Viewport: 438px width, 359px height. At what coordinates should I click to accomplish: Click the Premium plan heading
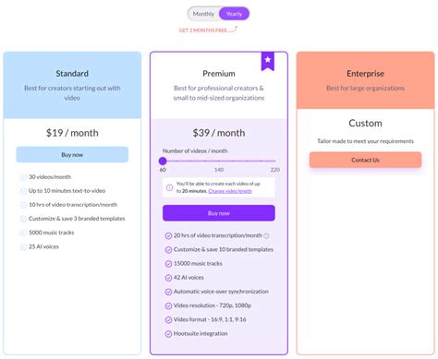(x=219, y=74)
